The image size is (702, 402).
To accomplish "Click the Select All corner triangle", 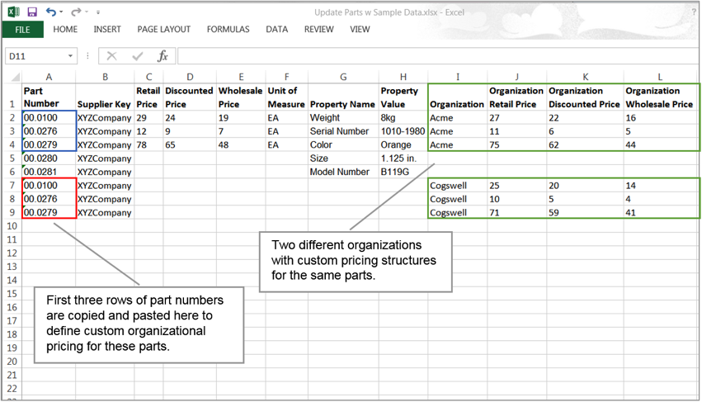I will [x=12, y=78].
